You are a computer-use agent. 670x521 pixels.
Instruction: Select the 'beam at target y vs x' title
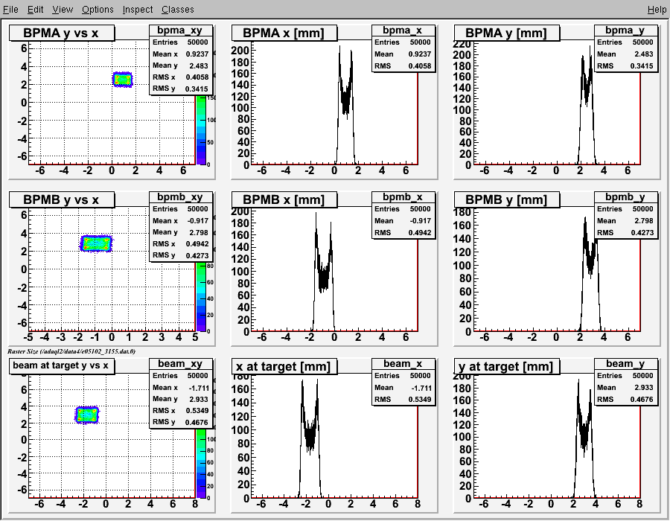point(62,365)
